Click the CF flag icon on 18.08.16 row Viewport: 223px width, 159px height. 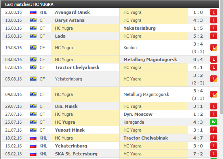[33, 20]
